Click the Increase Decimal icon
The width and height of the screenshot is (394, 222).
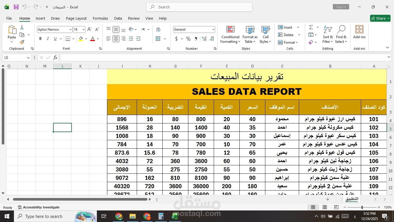point(204,38)
